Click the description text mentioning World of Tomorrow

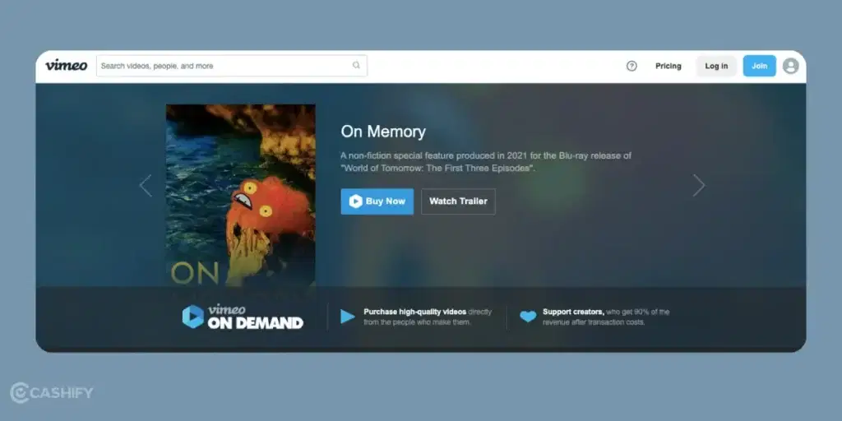point(486,162)
